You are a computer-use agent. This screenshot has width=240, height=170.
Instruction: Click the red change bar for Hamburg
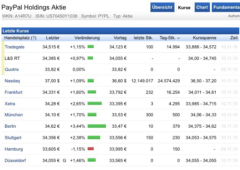pyautogui.click(x=90, y=149)
